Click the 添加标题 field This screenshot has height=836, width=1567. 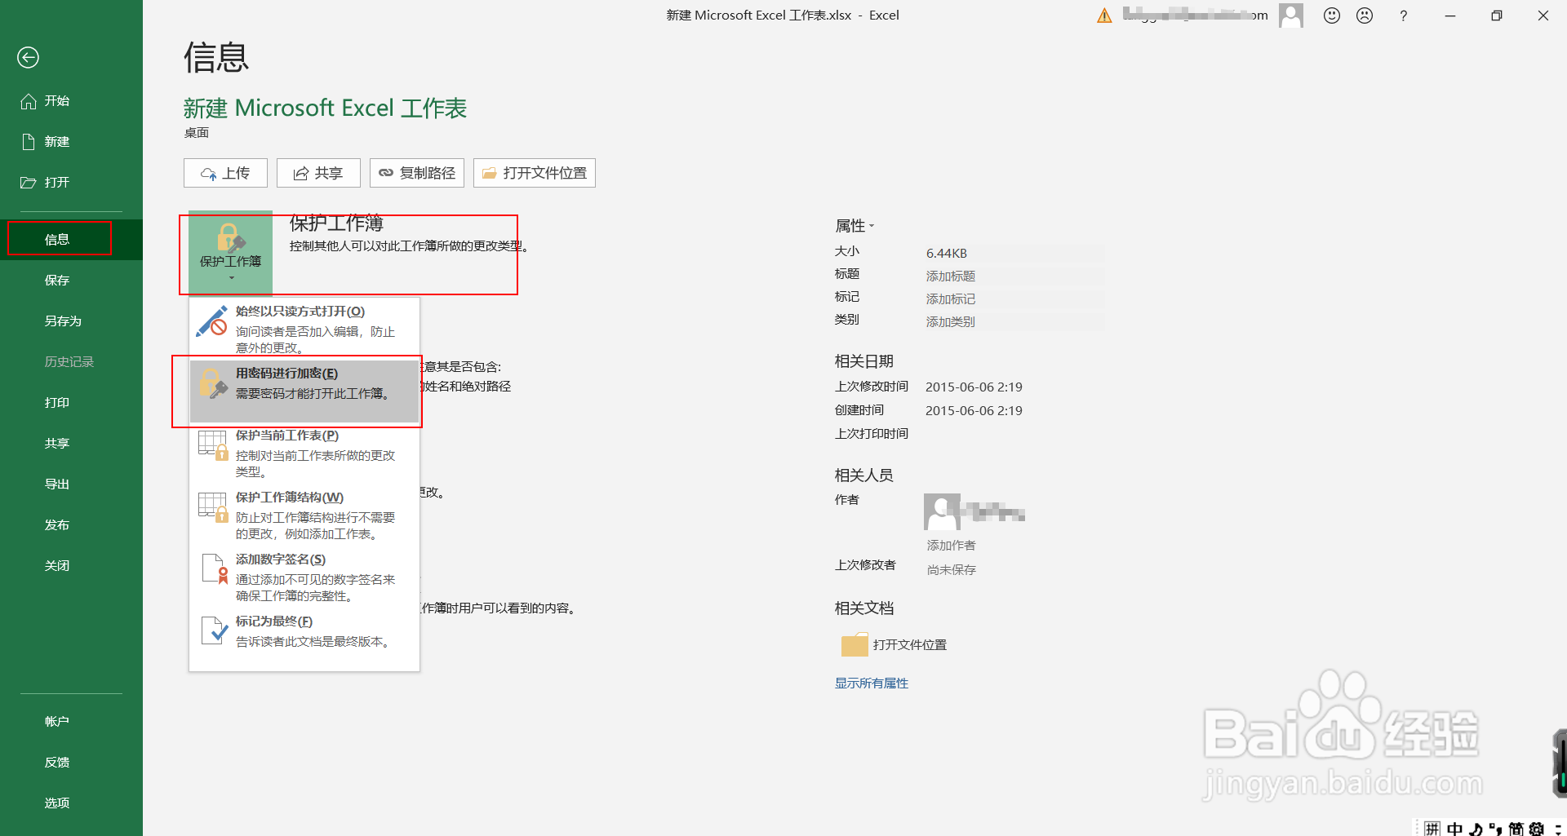click(x=1014, y=276)
